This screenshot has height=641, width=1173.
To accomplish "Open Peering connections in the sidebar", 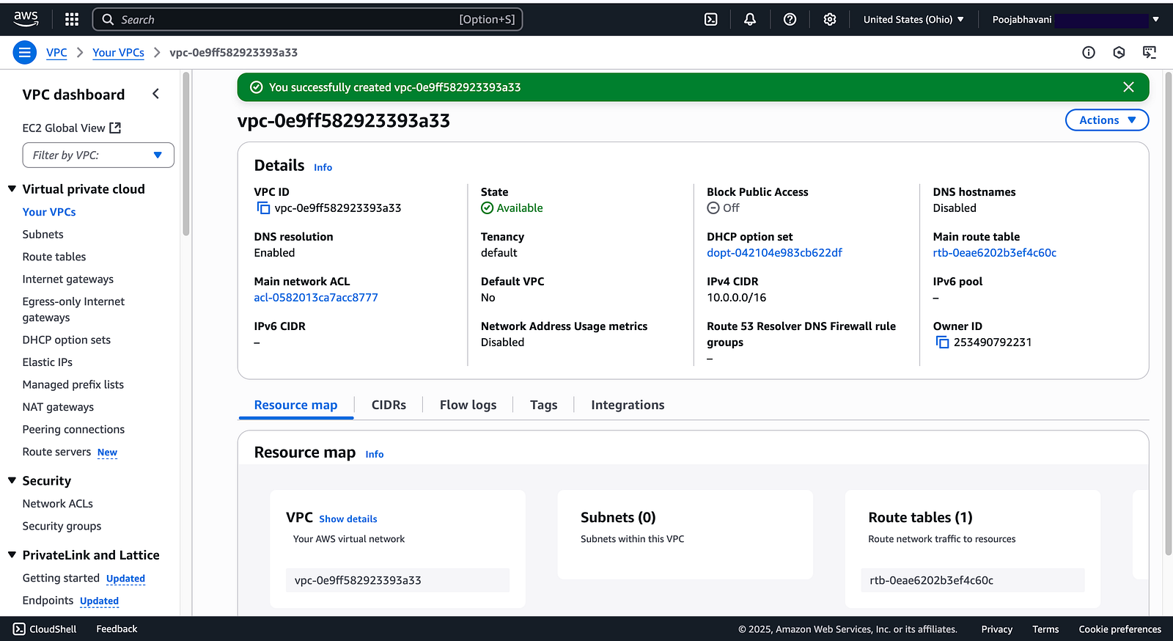I will pos(73,430).
